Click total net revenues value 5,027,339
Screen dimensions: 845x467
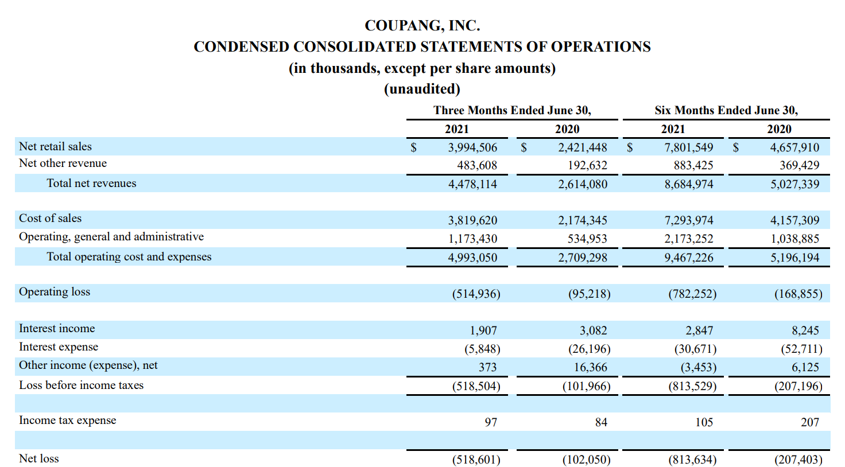click(x=795, y=184)
